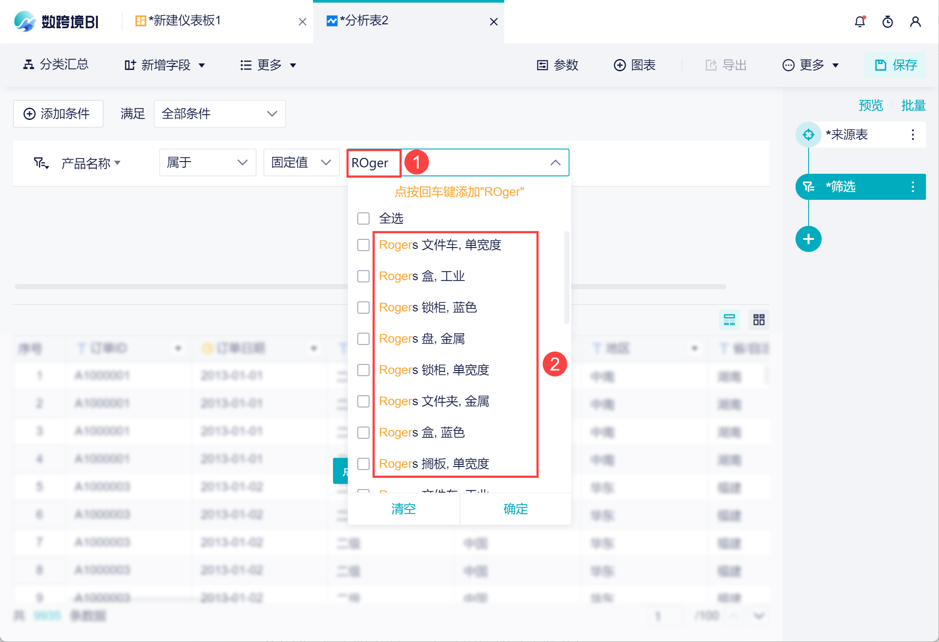Open the 属于 operator dropdown
The width and height of the screenshot is (939, 642).
click(207, 162)
